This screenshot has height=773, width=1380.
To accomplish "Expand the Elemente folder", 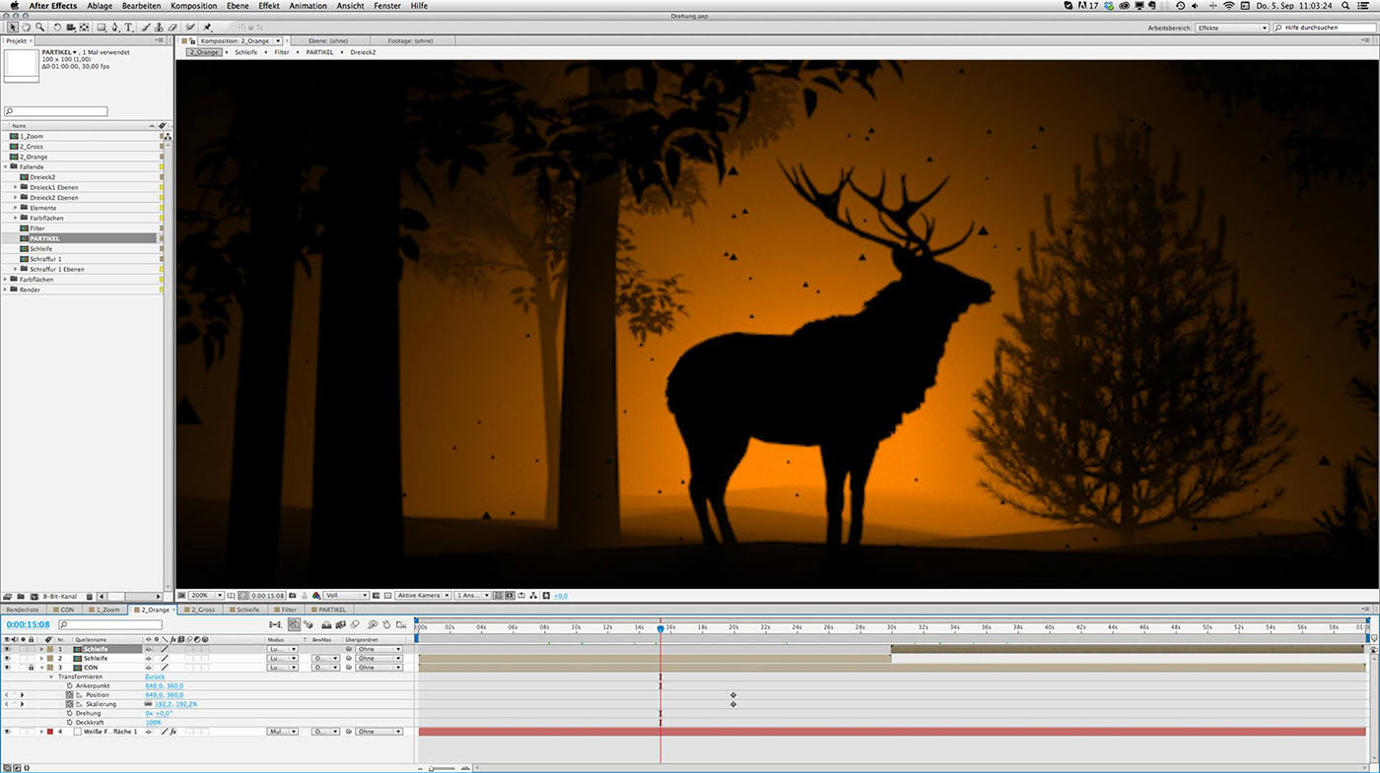I will [x=16, y=208].
